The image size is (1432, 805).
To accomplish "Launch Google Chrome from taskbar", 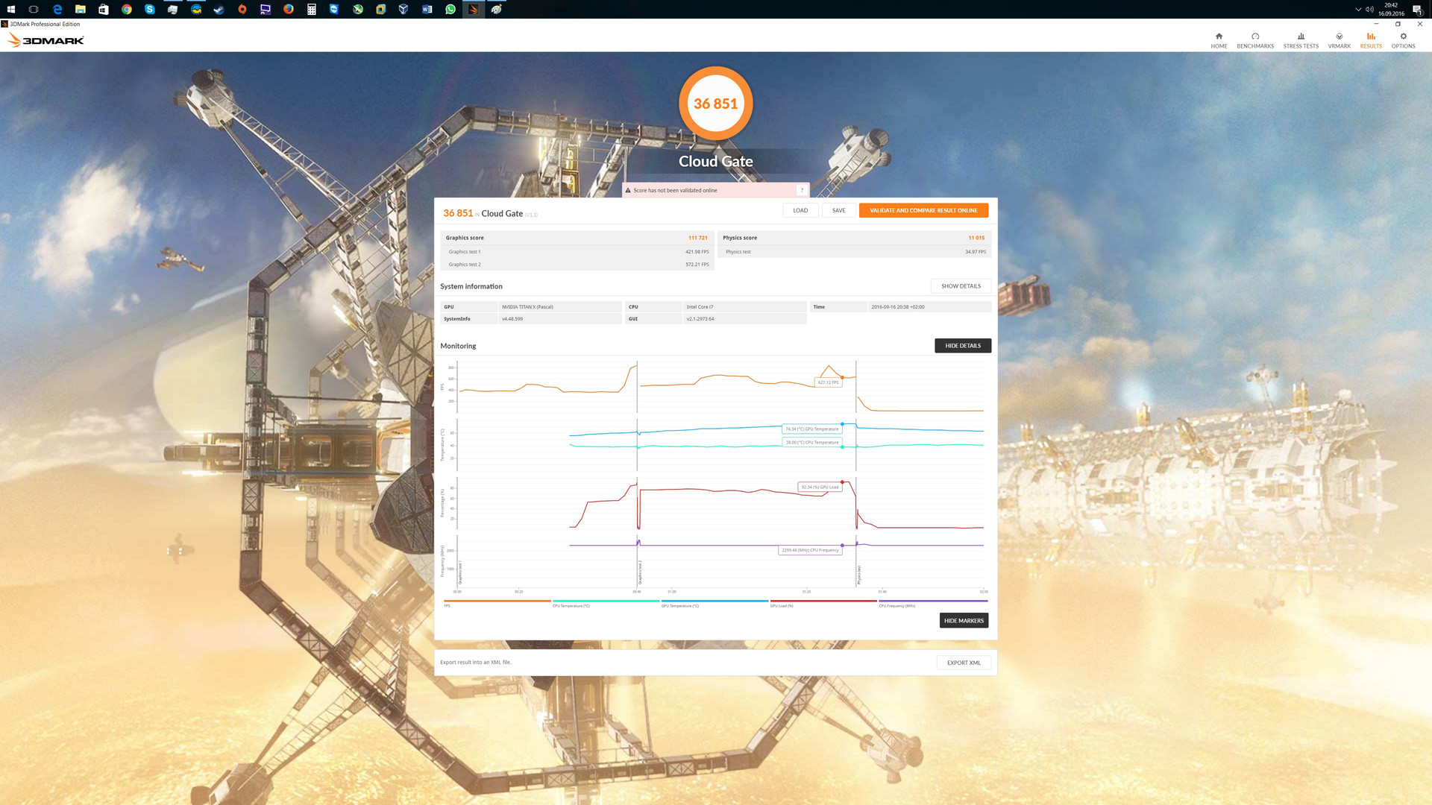I will (127, 9).
